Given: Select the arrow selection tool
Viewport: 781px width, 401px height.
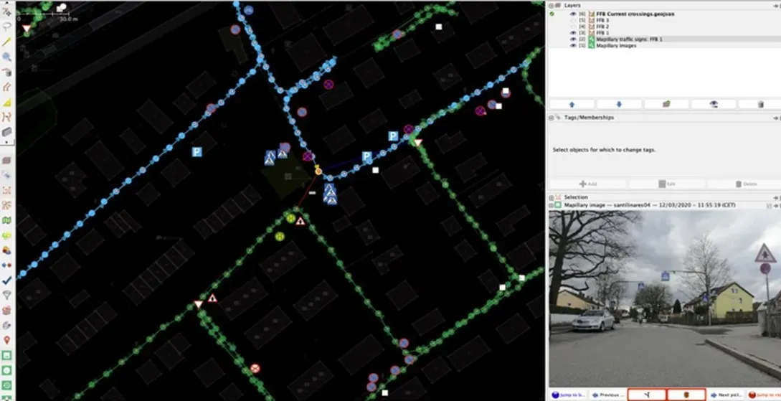Looking at the screenshot, I should point(6,11).
